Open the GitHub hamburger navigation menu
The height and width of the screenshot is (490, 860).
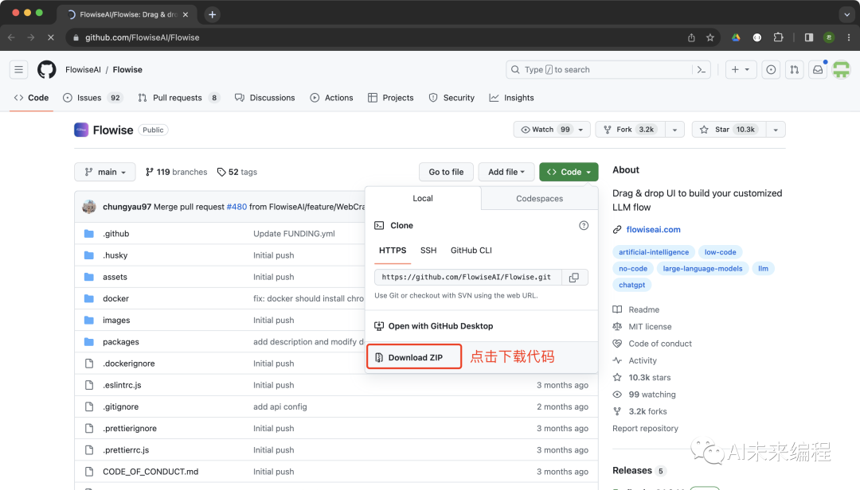click(18, 70)
